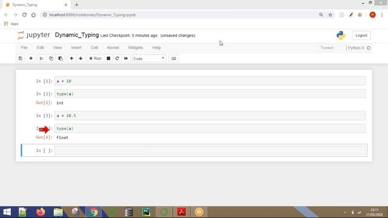Image resolution: width=388 pixels, height=218 pixels.
Task: Rename the Dynamic_Typing notebook title
Action: [x=77, y=35]
